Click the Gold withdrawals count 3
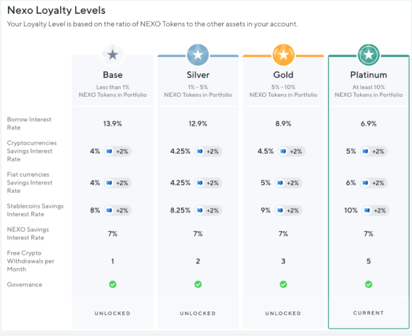The width and height of the screenshot is (412, 336). [x=283, y=261]
